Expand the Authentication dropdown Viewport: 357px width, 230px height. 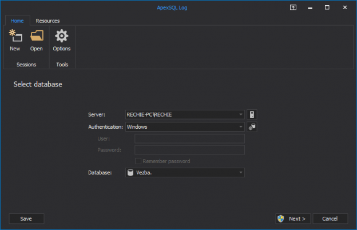(x=241, y=127)
